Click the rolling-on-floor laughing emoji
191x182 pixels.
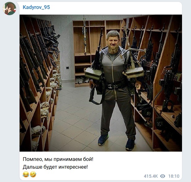click(x=33, y=174)
